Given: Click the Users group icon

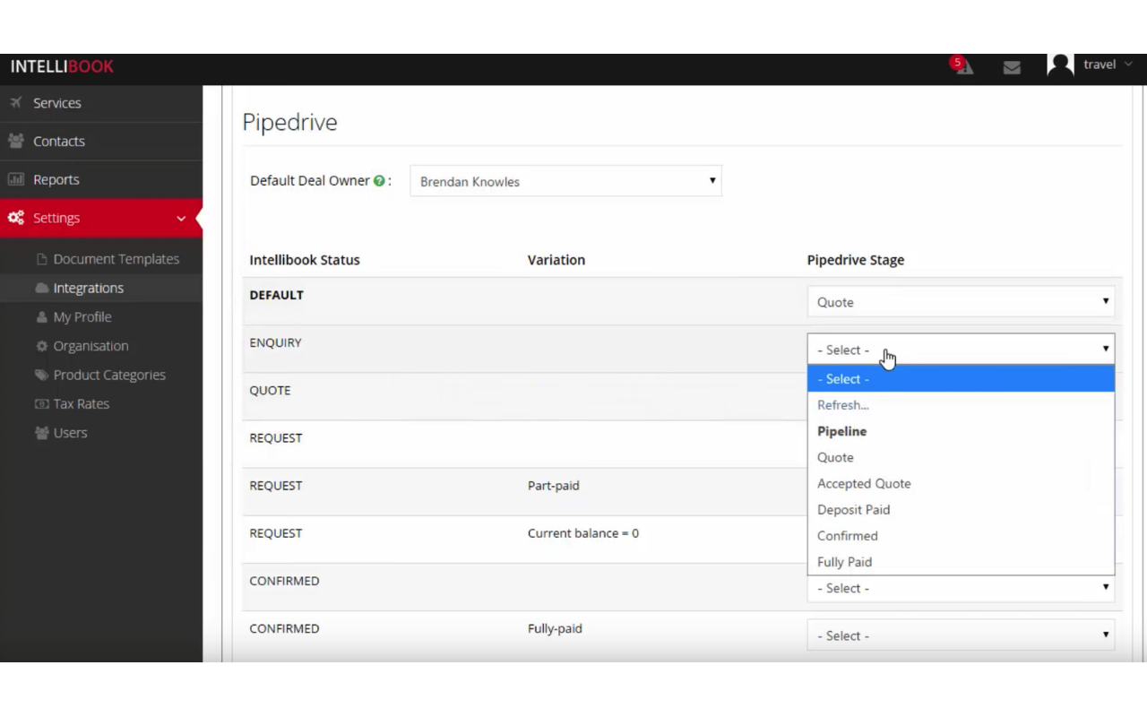Looking at the screenshot, I should (42, 432).
